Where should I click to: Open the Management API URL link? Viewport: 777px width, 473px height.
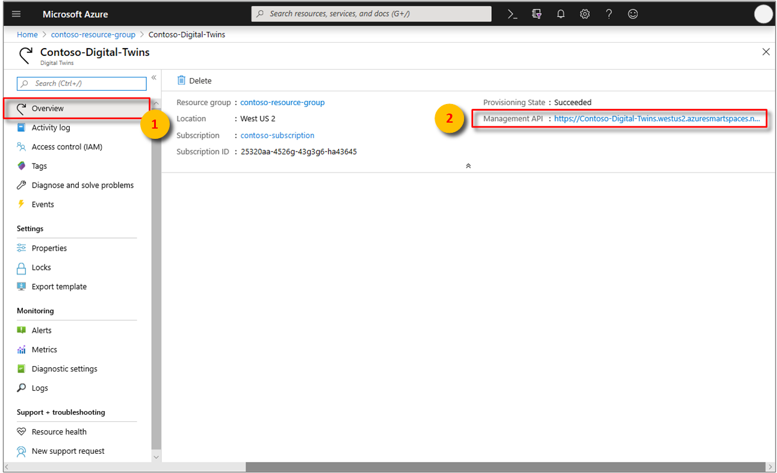pyautogui.click(x=657, y=119)
